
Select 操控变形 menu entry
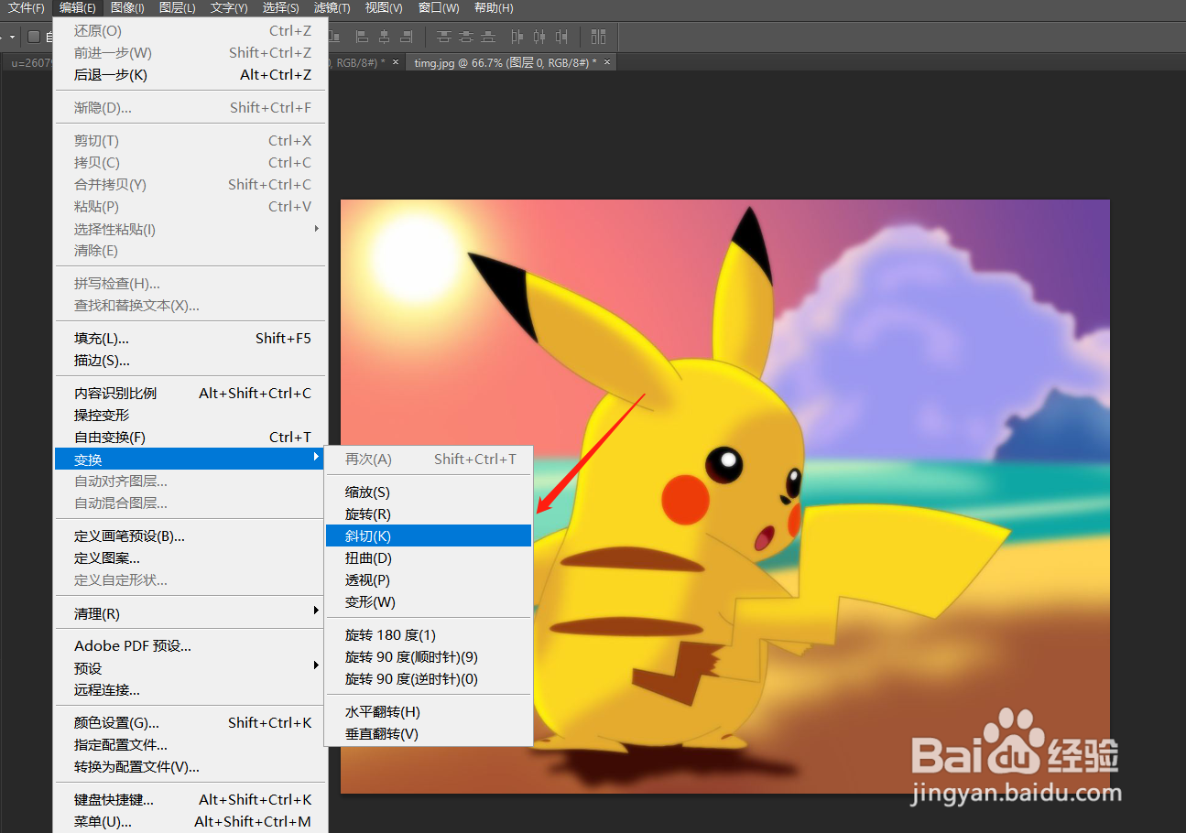coord(190,416)
